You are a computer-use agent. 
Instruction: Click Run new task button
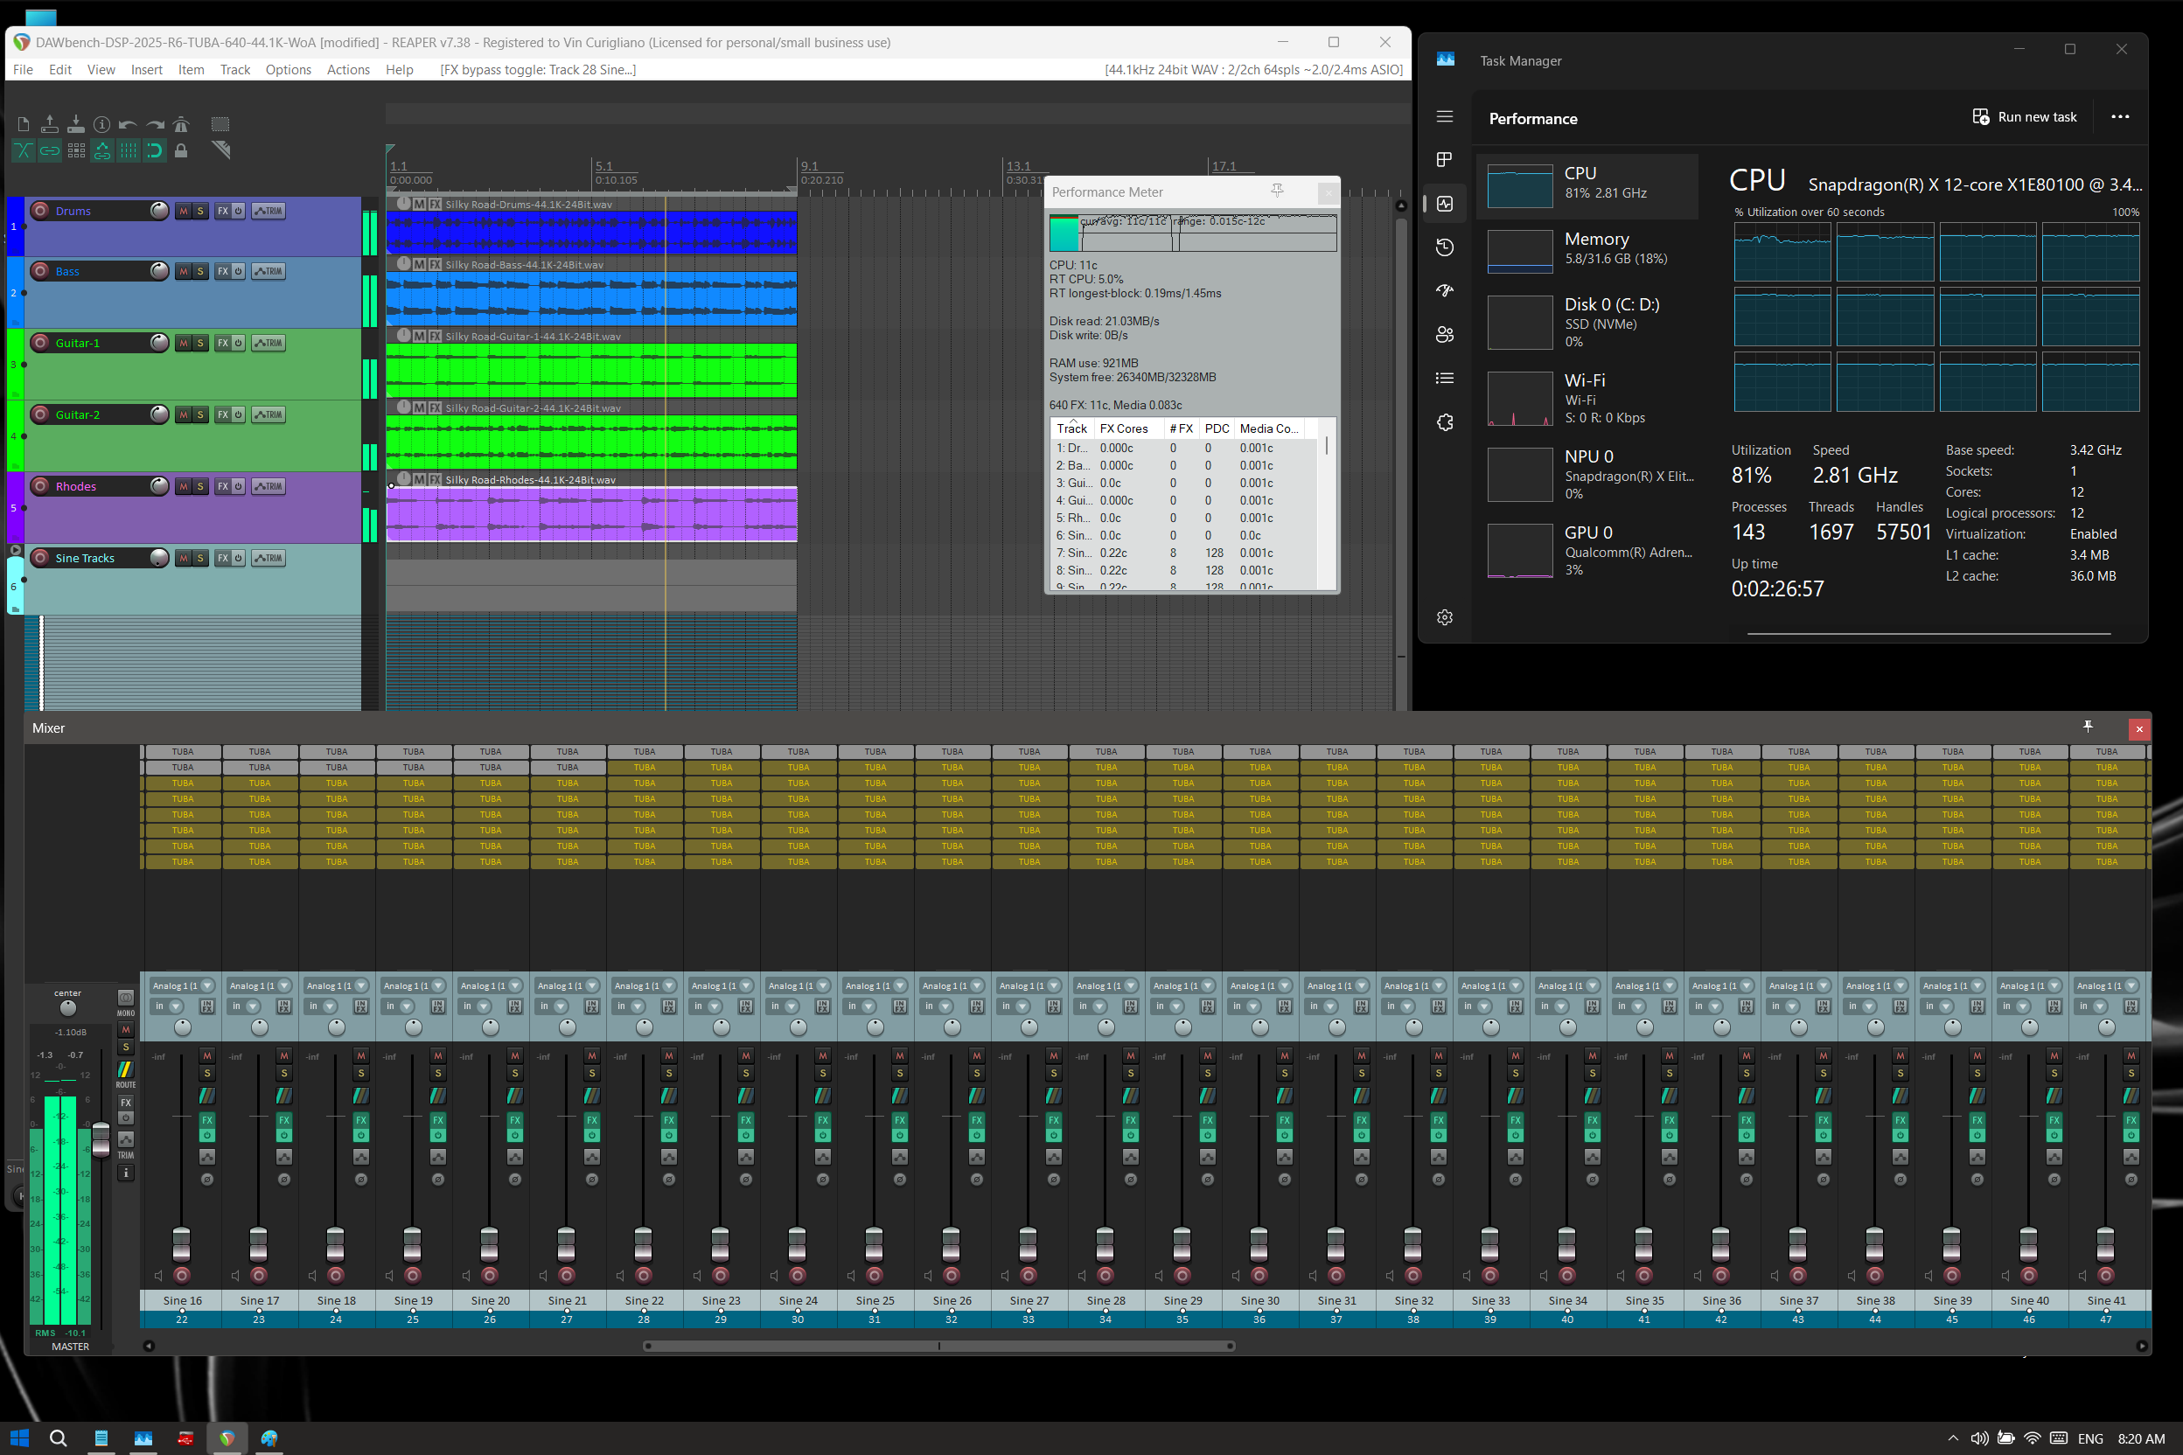coord(2025,117)
